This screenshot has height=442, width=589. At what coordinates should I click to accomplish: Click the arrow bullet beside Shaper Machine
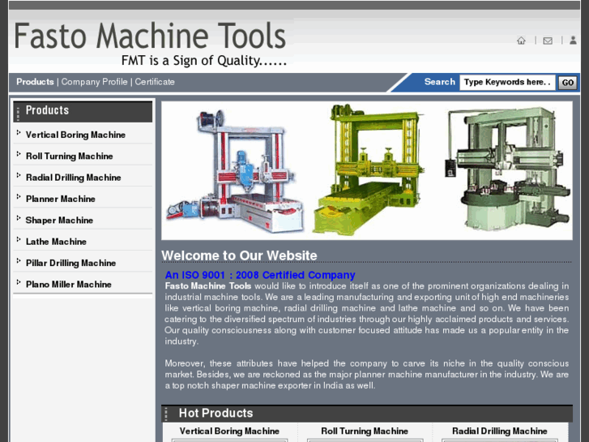tap(19, 218)
